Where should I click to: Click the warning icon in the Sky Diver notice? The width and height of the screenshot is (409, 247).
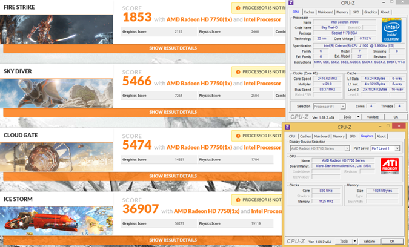(x=238, y=72)
